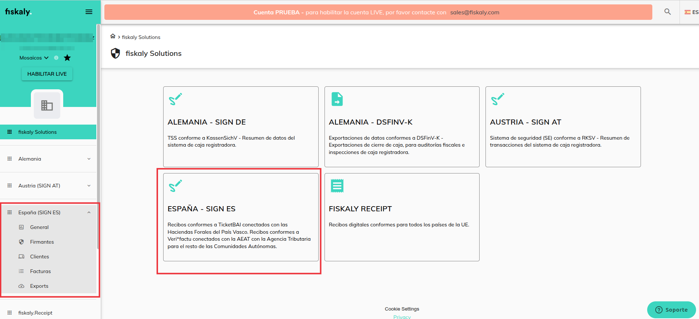This screenshot has height=319, width=699.
Task: Click the Recibos digitales conformes description
Action: pos(399,225)
